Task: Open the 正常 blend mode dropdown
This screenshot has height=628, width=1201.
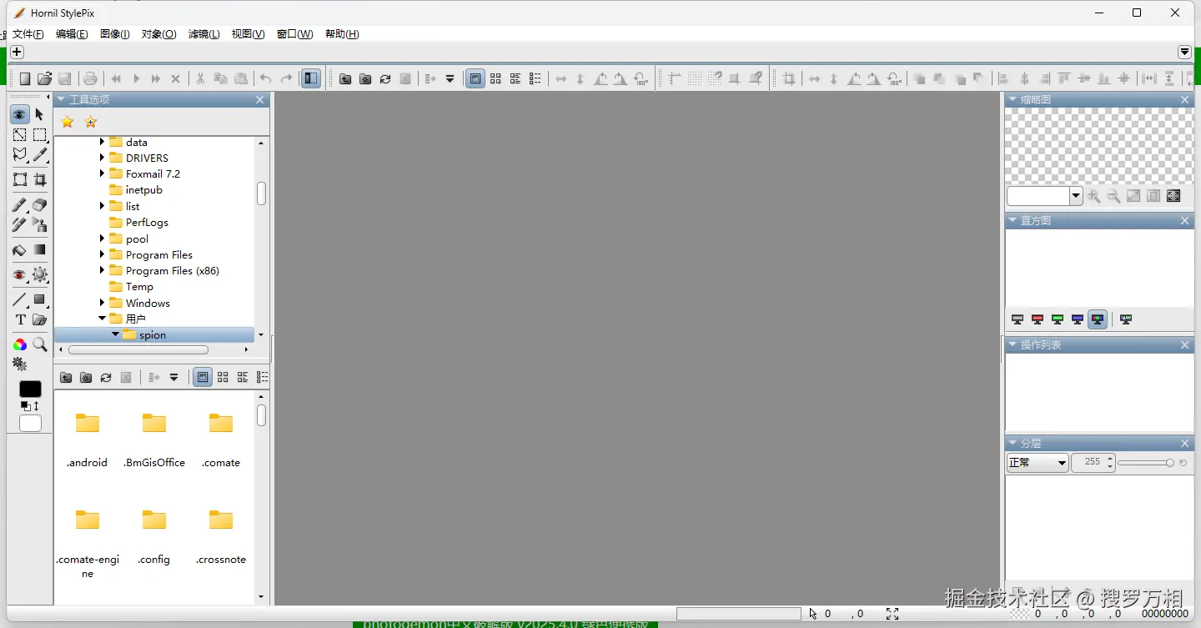Action: tap(1038, 463)
